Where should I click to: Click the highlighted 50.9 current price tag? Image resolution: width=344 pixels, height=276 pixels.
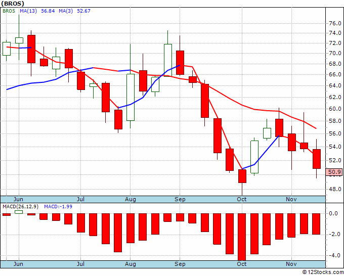click(334, 172)
